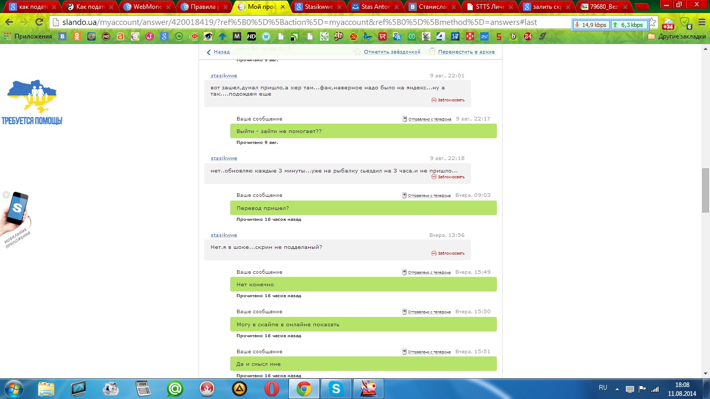Click message 'Могу в скайпе в онлайне показать'
710x399 pixels.
pyautogui.click(x=363, y=324)
